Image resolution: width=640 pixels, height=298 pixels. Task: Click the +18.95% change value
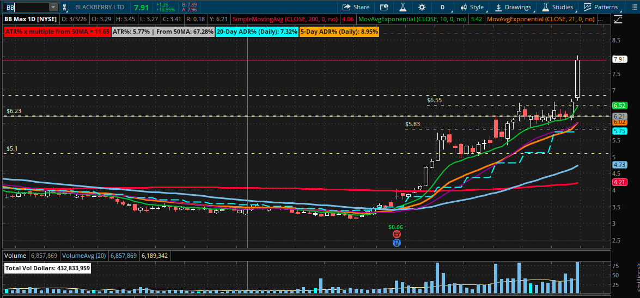coord(165,9)
